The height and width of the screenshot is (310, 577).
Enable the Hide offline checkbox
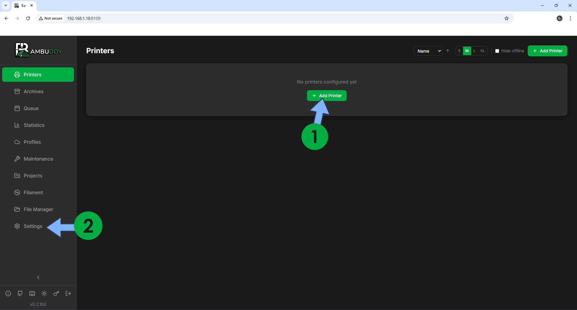coord(497,51)
